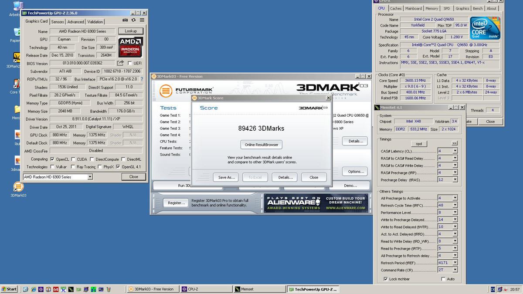Toggle the Vulkan checkbox
This screenshot has width=523, height=294.
(x=52, y=167)
